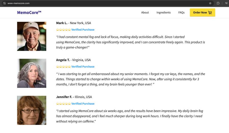Click Jennifer F.'s Verified Purchase label
Viewport: 229px width, 133px height.
83,104
